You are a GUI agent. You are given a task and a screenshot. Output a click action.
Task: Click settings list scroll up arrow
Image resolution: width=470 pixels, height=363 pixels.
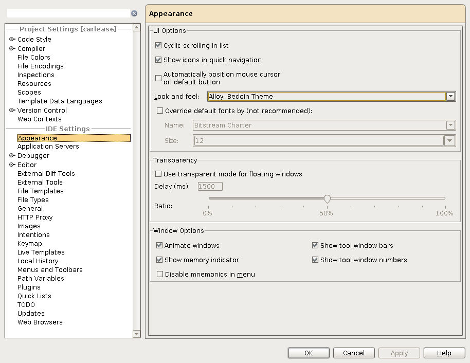click(136, 28)
